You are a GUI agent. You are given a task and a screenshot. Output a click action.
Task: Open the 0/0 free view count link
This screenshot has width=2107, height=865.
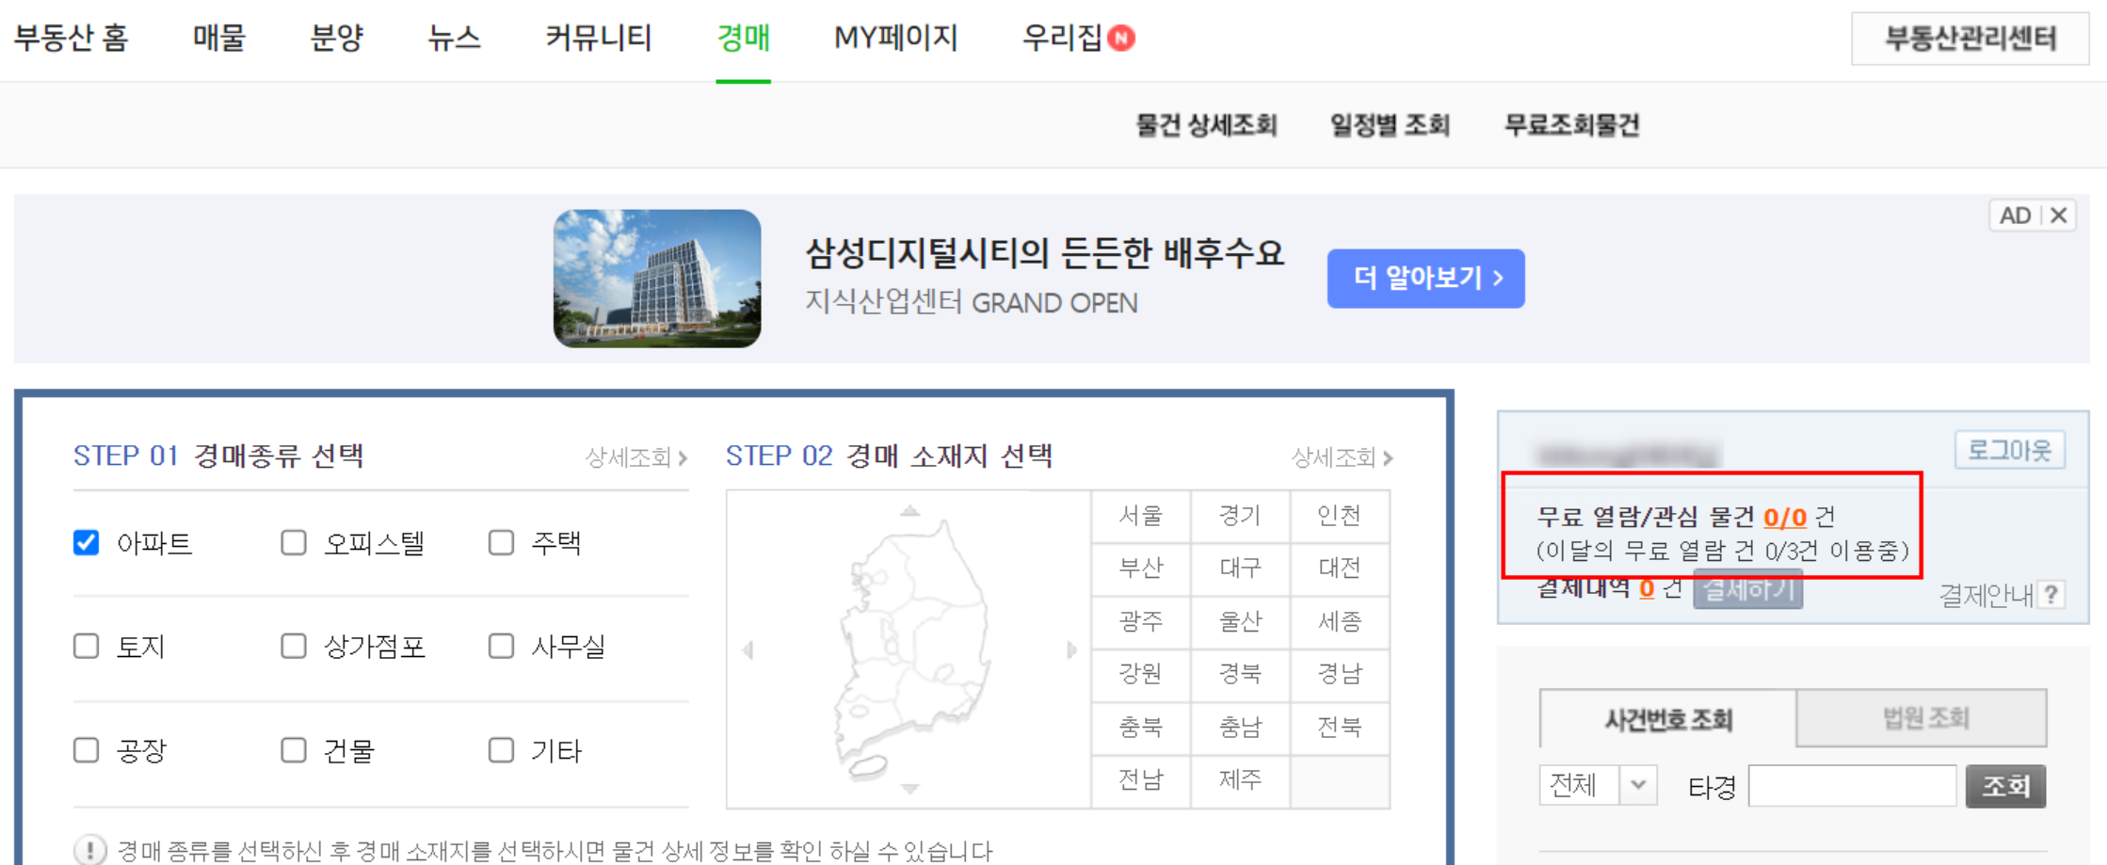point(1784,517)
